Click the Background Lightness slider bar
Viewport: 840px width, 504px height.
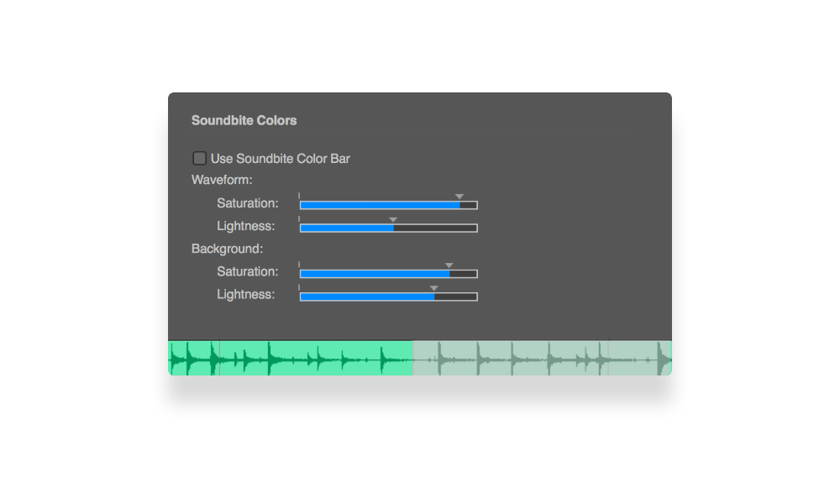(388, 297)
